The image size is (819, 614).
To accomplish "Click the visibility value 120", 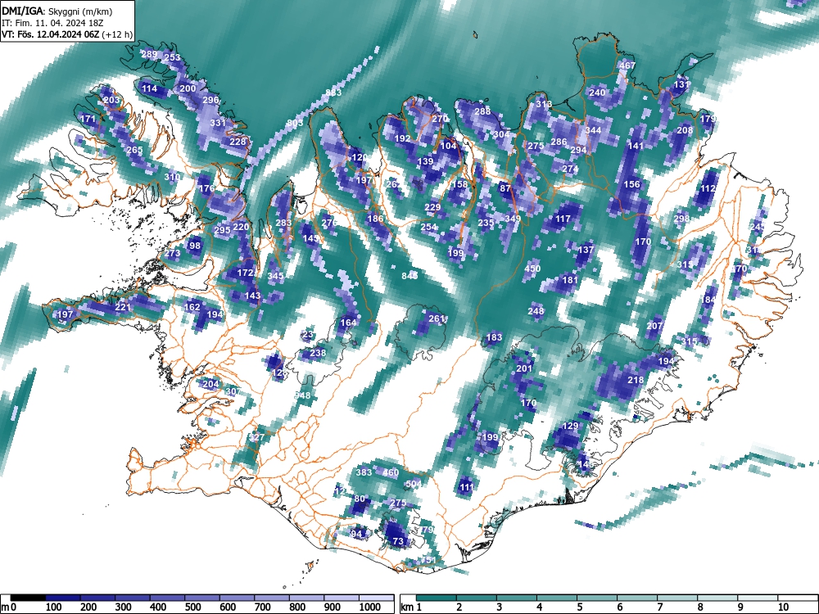I will coord(360,158).
